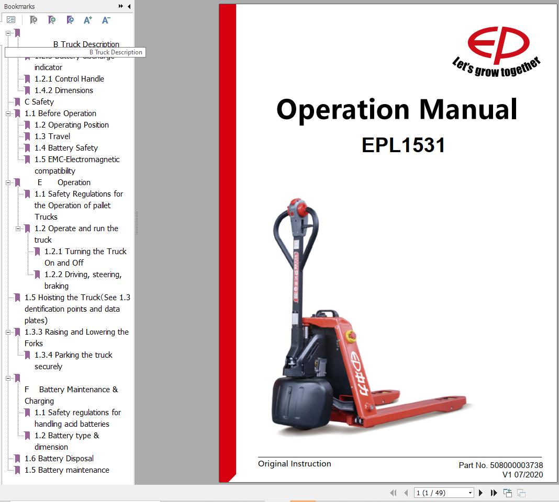Click the set bookmark destination icon
The image size is (559, 502).
click(70, 20)
